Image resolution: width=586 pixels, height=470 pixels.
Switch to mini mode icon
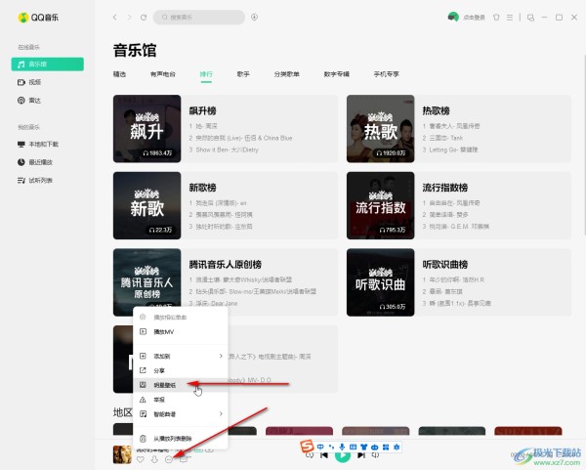[x=530, y=18]
